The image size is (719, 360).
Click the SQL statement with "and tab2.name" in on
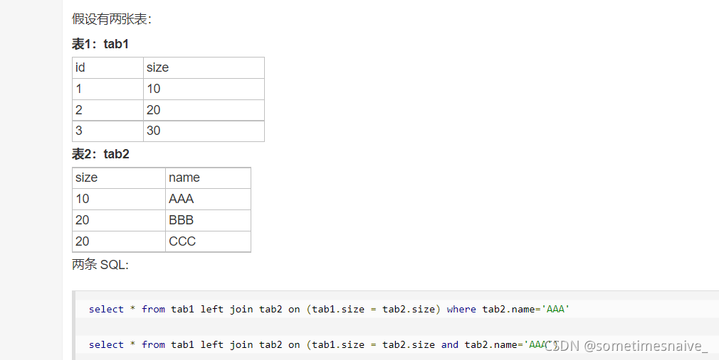(324, 345)
